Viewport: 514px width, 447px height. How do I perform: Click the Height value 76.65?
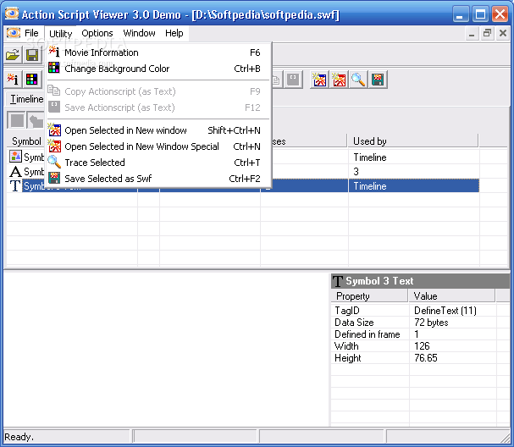click(x=425, y=358)
